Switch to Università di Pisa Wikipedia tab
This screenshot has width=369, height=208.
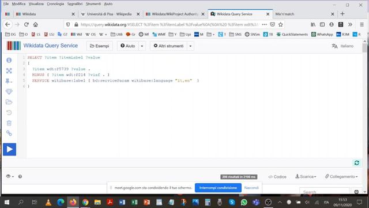point(110,14)
